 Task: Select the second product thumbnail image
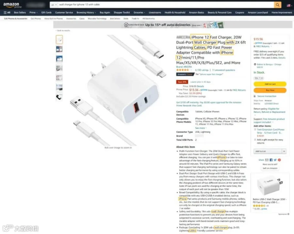coord(59,49)
